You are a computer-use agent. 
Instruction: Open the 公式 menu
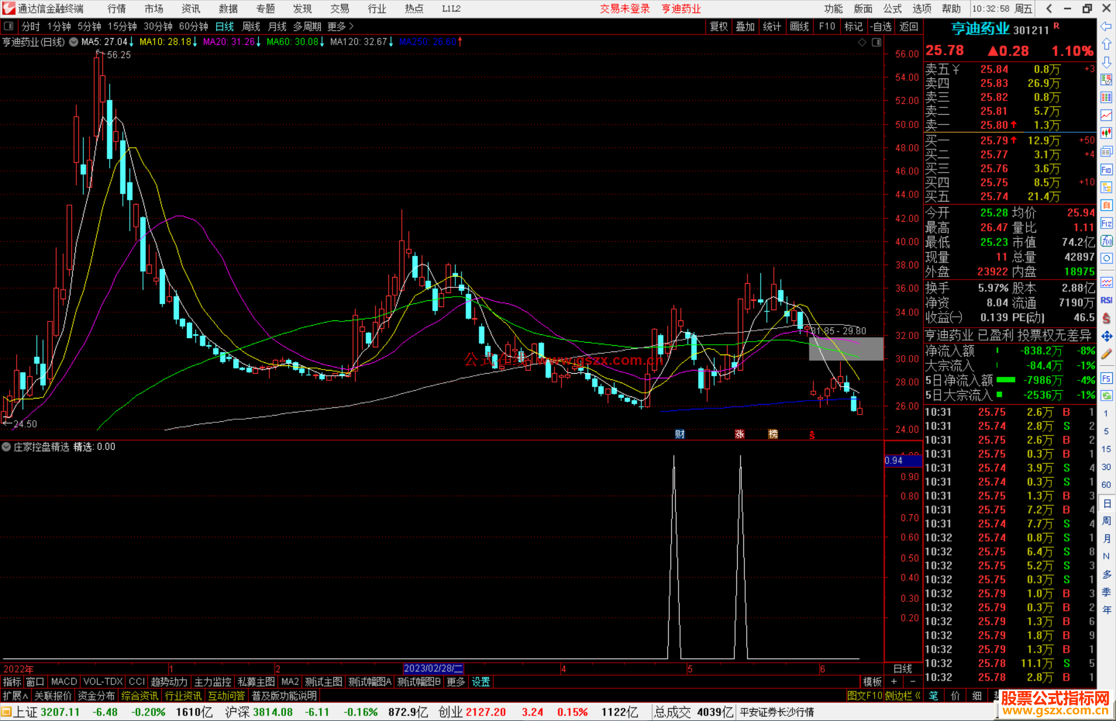[892, 8]
